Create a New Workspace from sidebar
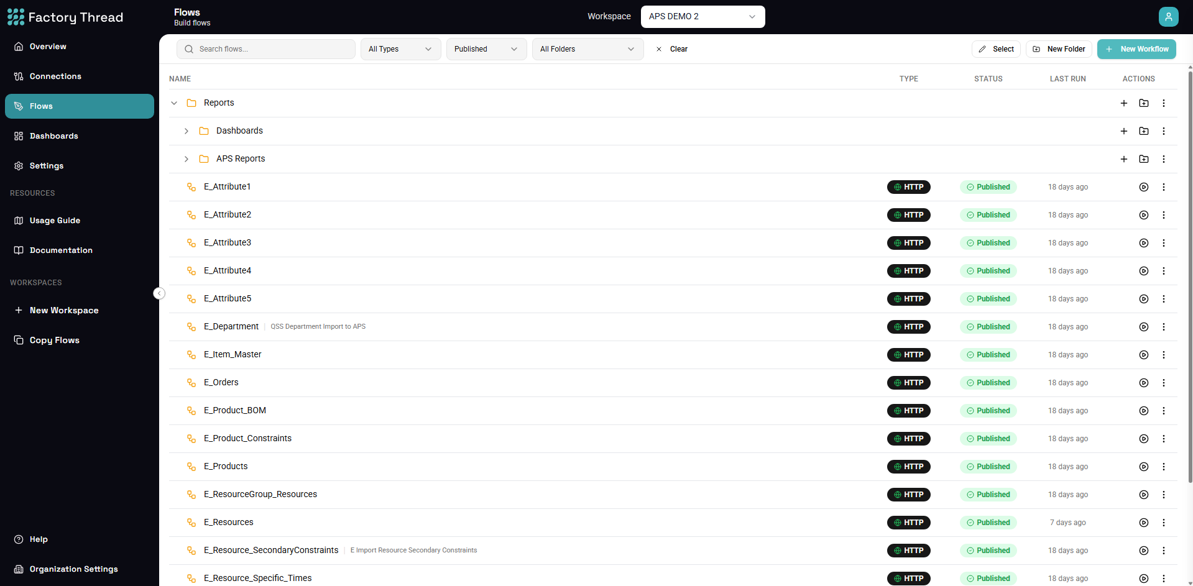This screenshot has height=586, width=1193. 80,310
